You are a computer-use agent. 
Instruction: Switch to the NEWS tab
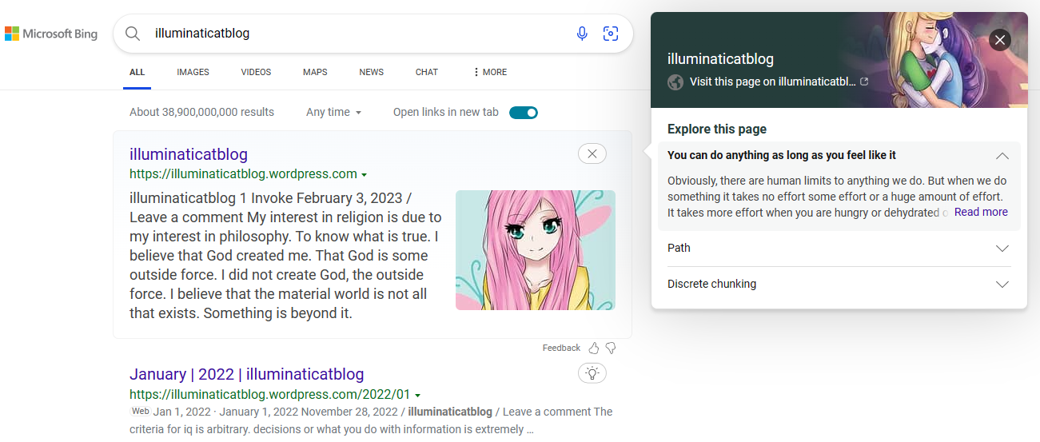pyautogui.click(x=371, y=72)
